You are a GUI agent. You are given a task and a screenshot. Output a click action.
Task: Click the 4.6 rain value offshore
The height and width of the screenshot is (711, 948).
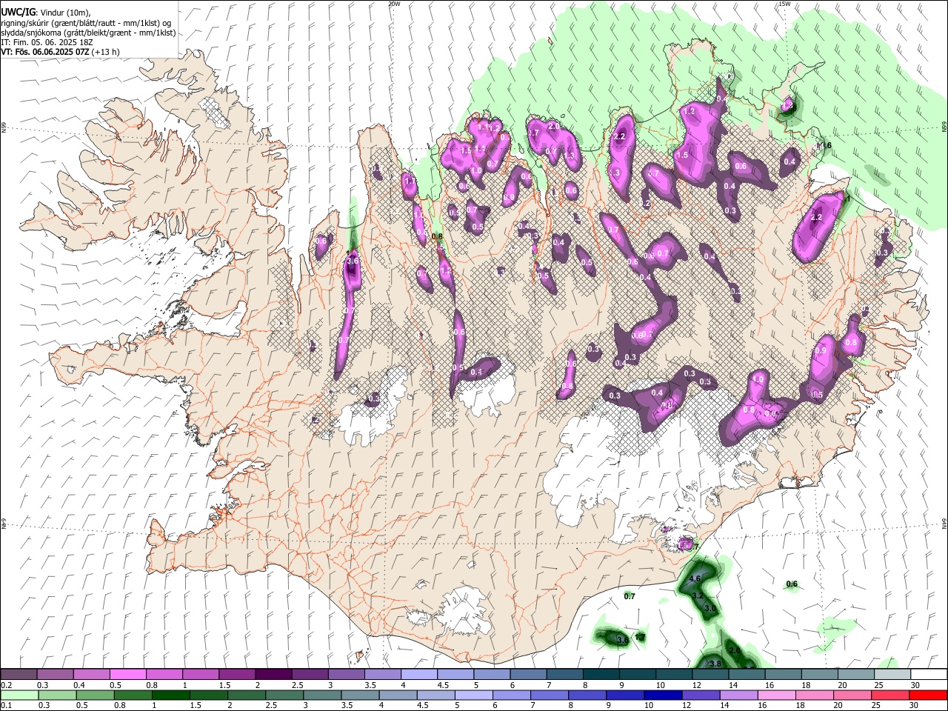[x=695, y=578]
